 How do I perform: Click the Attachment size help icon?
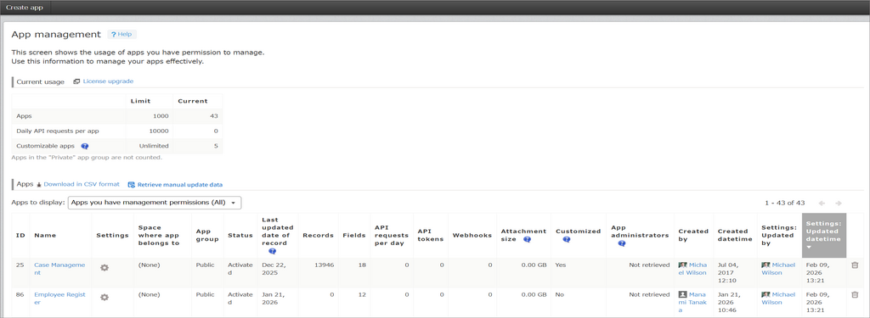point(527,239)
